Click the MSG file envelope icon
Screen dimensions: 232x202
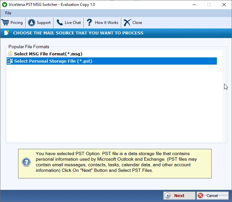click(10, 54)
